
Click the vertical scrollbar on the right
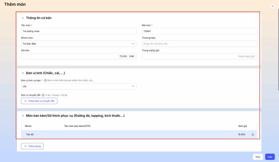pyautogui.click(x=278, y=49)
